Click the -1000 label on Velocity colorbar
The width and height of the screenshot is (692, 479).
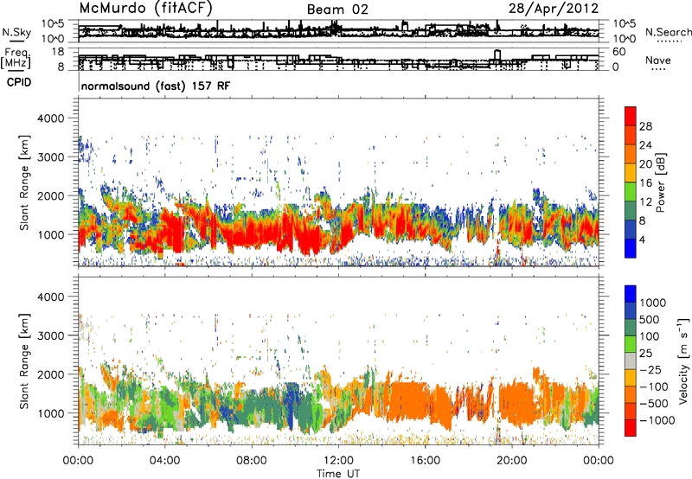657,420
